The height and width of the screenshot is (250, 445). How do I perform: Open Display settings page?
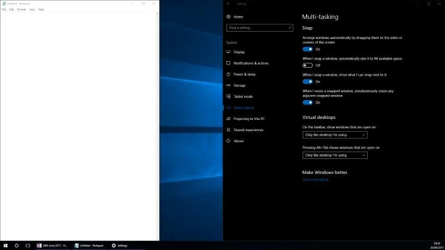239,52
